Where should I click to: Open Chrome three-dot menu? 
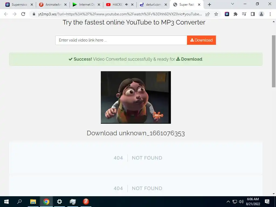[270, 14]
